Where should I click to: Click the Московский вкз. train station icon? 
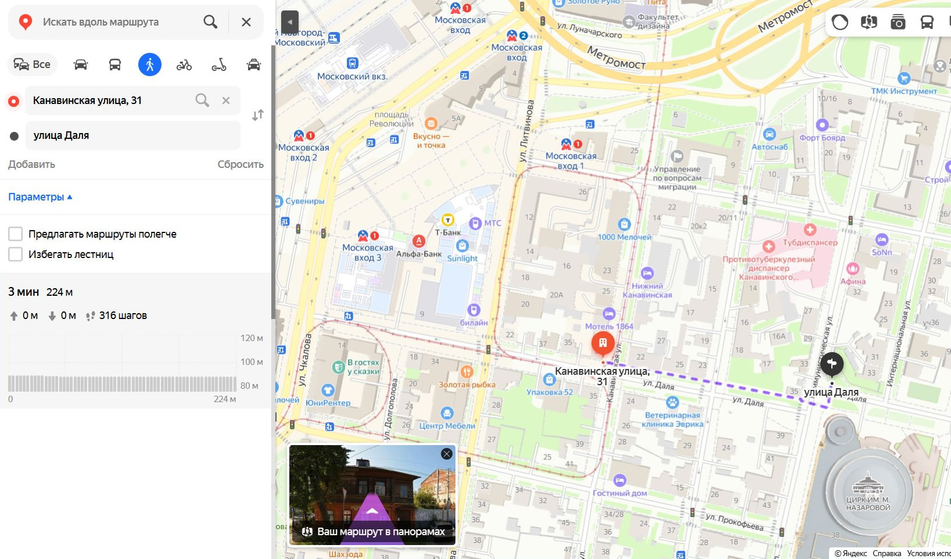point(353,63)
